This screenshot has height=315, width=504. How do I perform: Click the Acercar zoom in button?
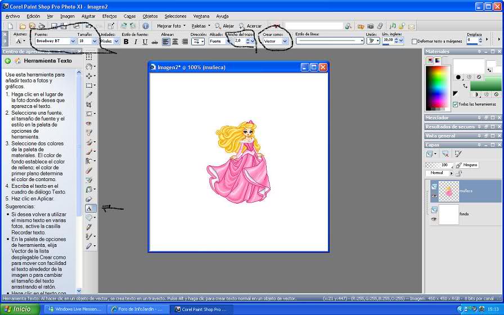tap(250, 26)
